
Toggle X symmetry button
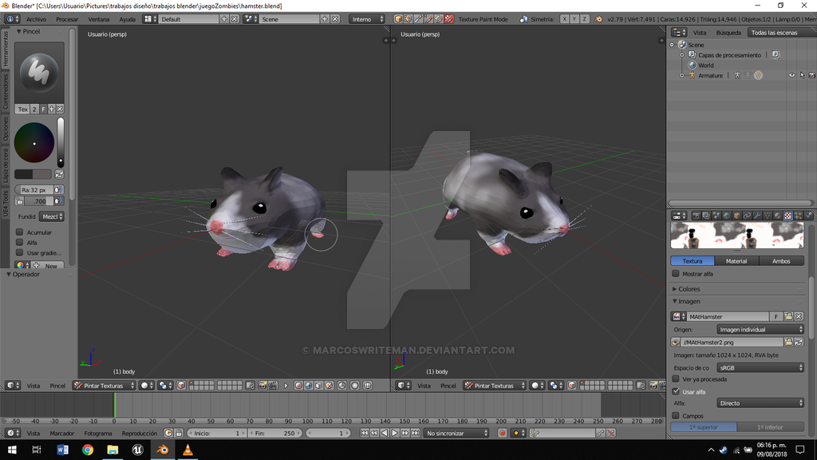(564, 19)
